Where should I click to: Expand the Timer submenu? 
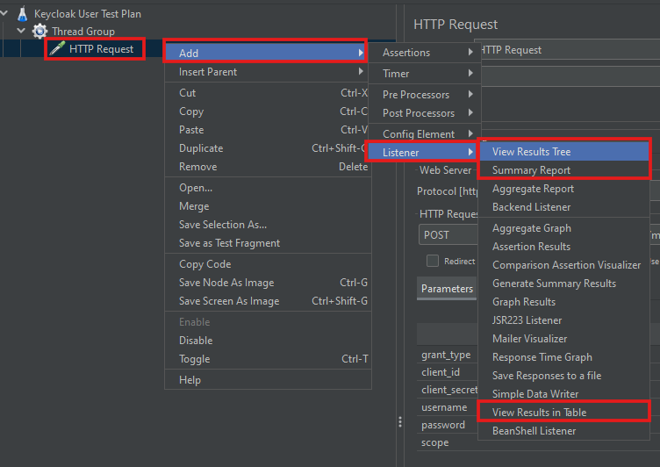(425, 74)
